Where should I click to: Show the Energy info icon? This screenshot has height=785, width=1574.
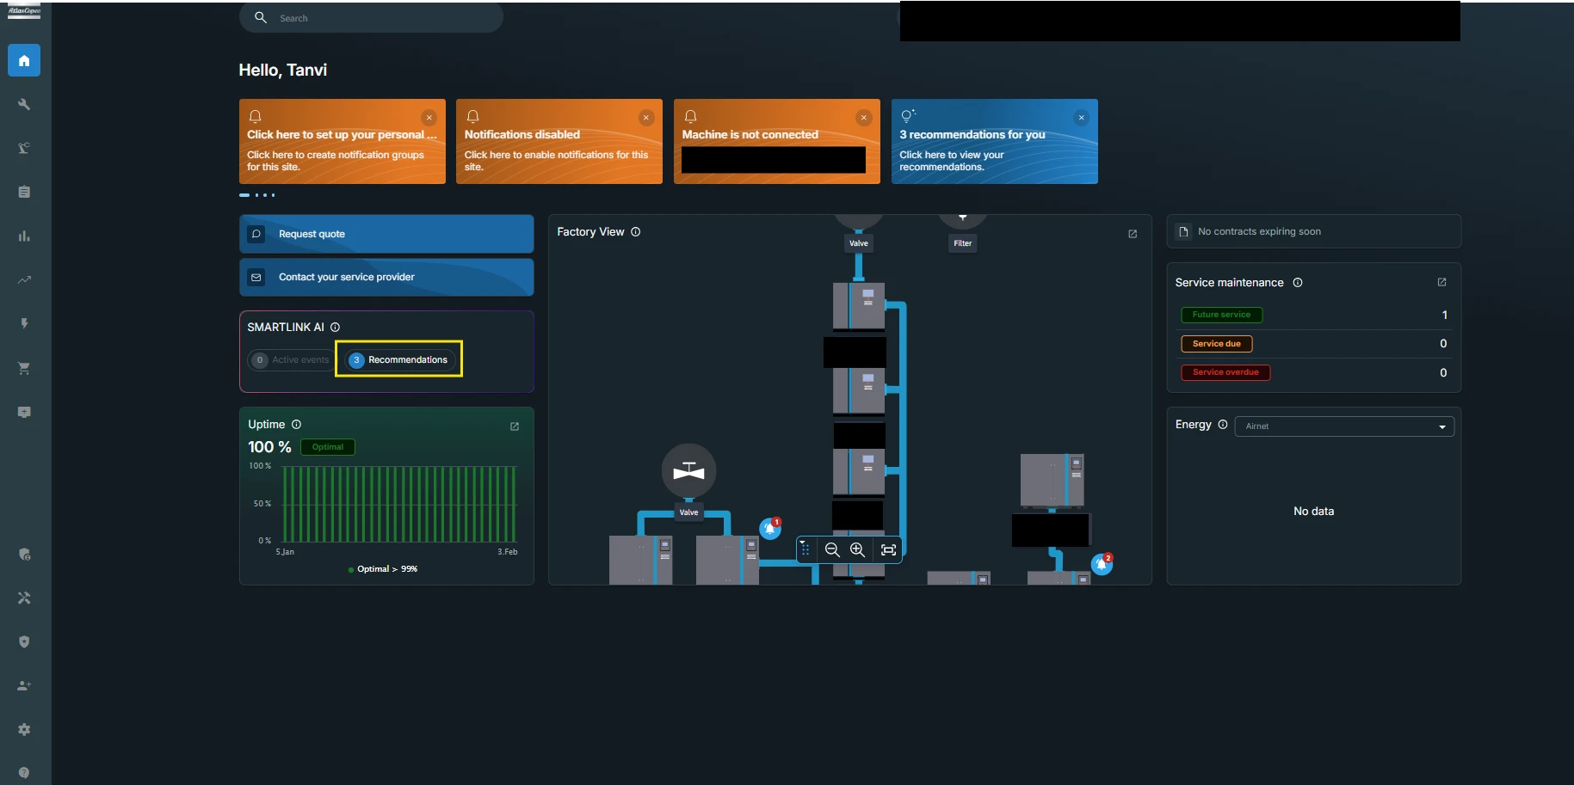click(x=1223, y=425)
